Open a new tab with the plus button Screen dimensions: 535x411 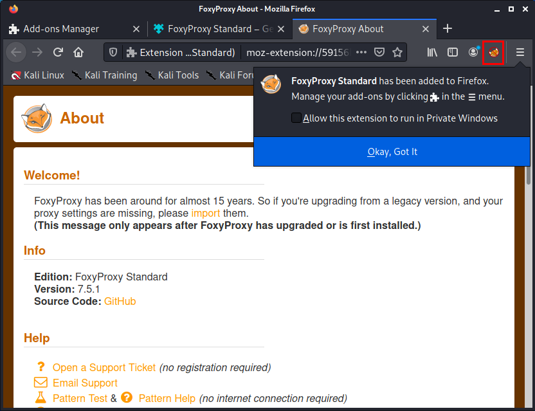point(448,29)
